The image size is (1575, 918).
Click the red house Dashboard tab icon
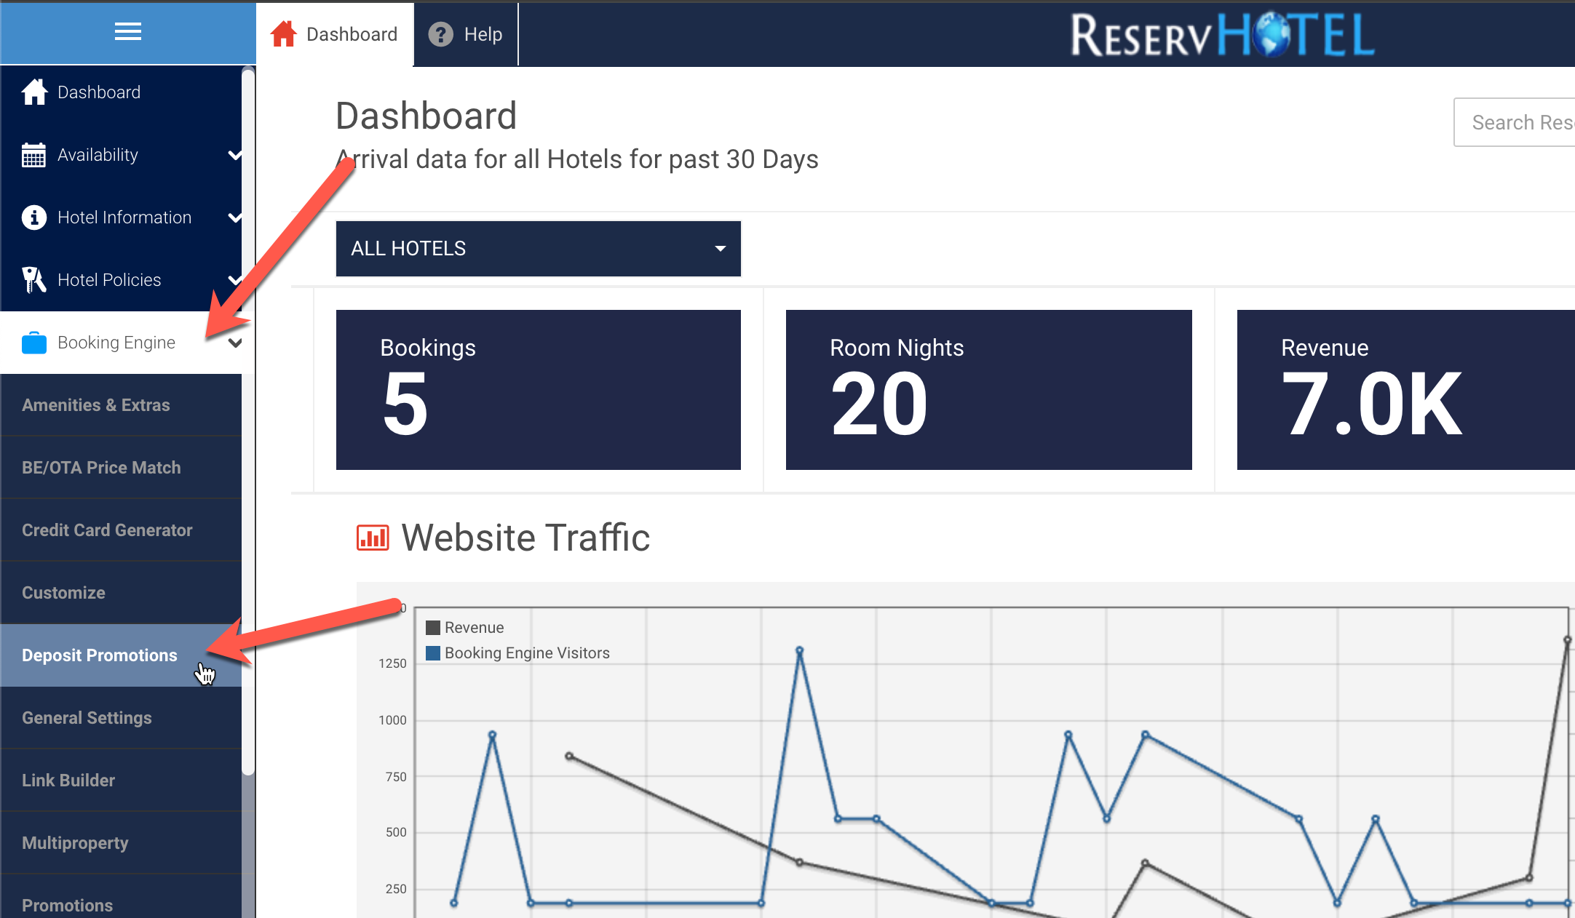(x=284, y=34)
